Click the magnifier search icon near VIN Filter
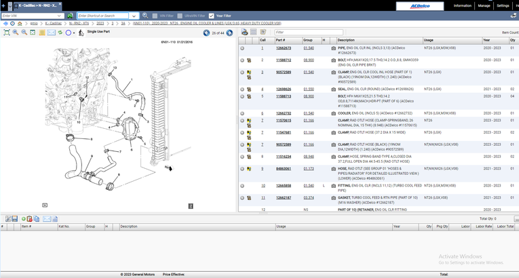Viewport: 519px width, 278px height. (x=145, y=16)
